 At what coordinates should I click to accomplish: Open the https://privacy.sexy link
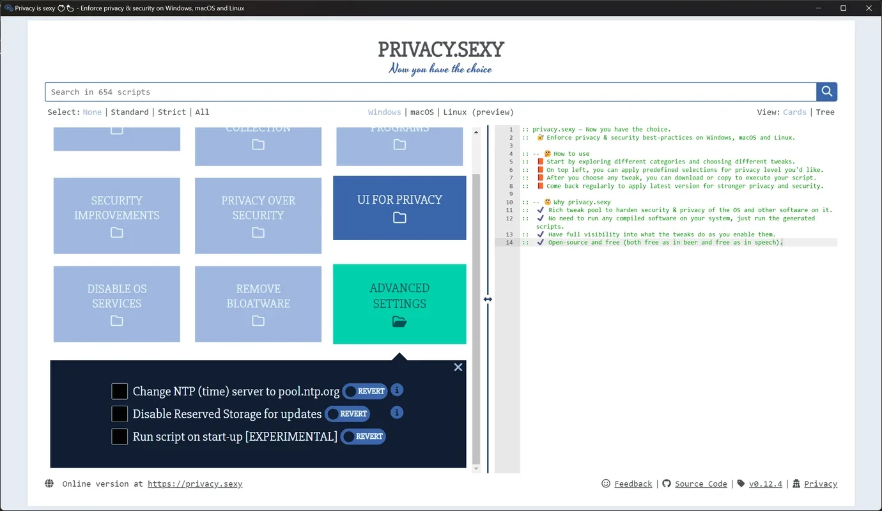click(x=195, y=484)
